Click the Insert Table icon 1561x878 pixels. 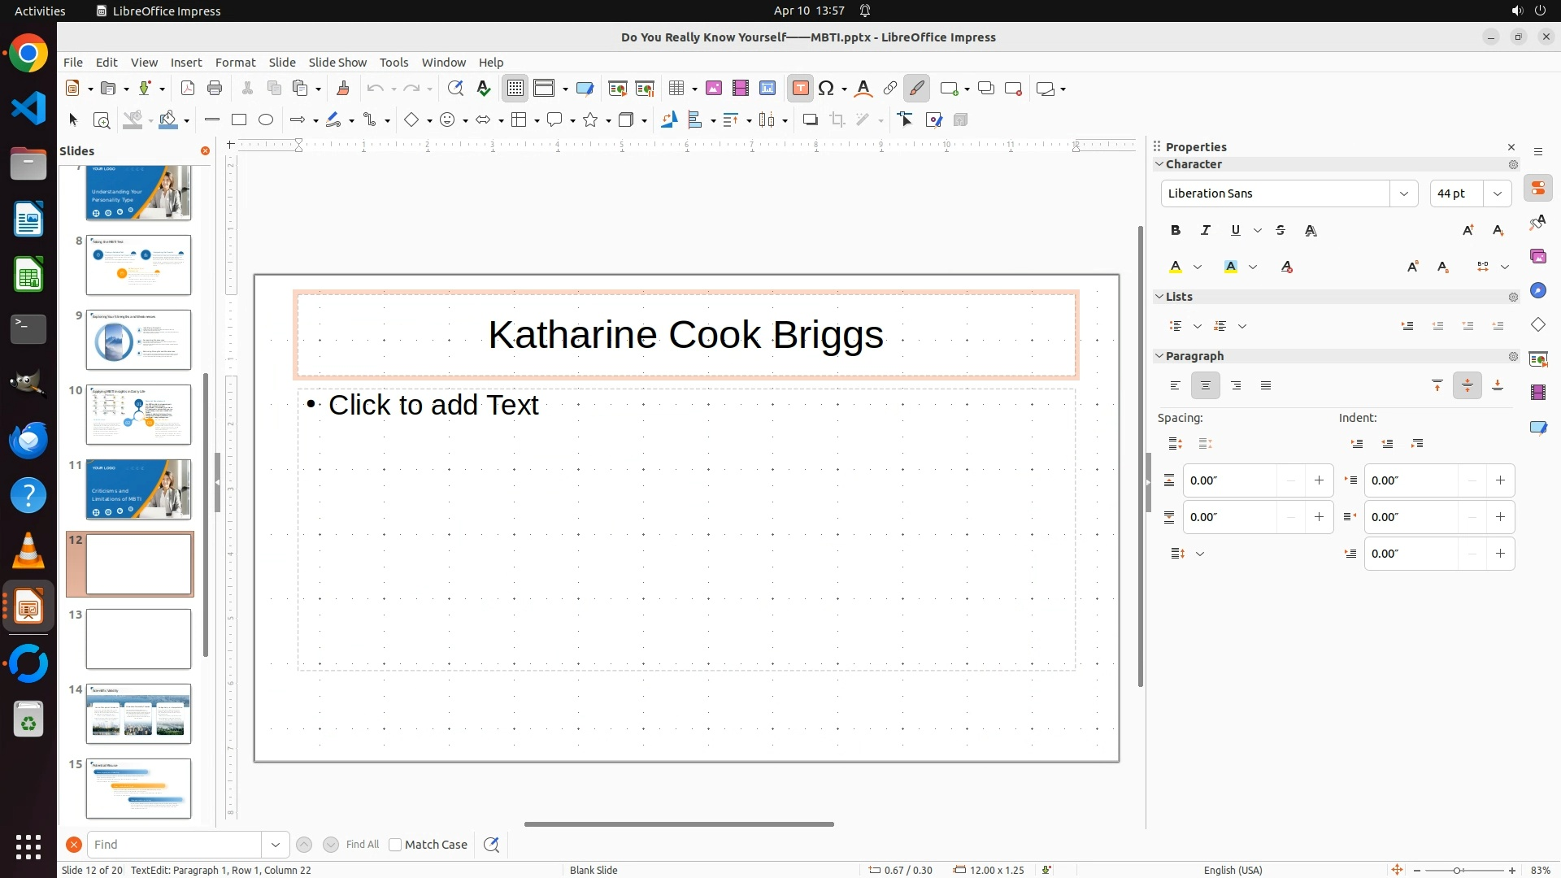click(x=676, y=89)
